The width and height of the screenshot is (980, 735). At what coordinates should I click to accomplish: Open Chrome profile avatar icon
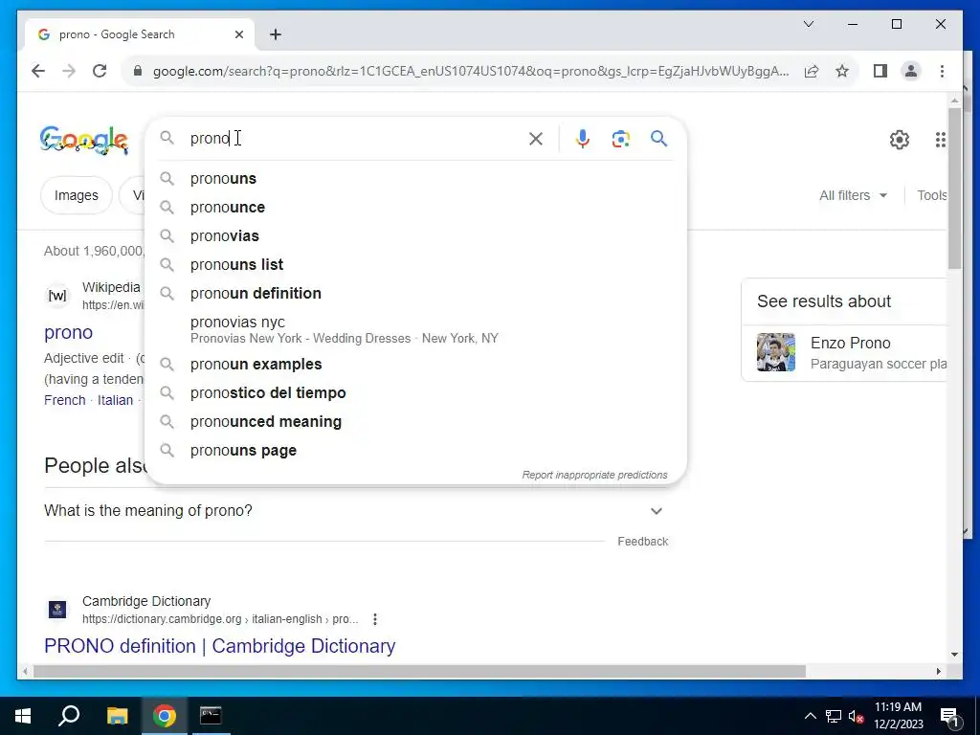point(911,71)
